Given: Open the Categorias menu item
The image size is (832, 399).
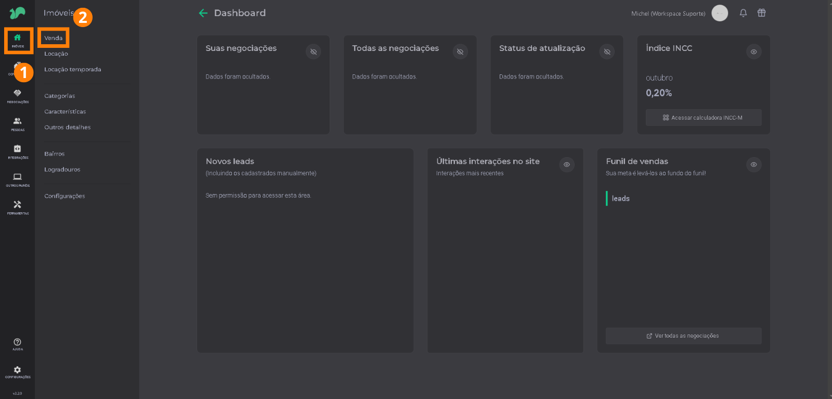Looking at the screenshot, I should (x=60, y=96).
